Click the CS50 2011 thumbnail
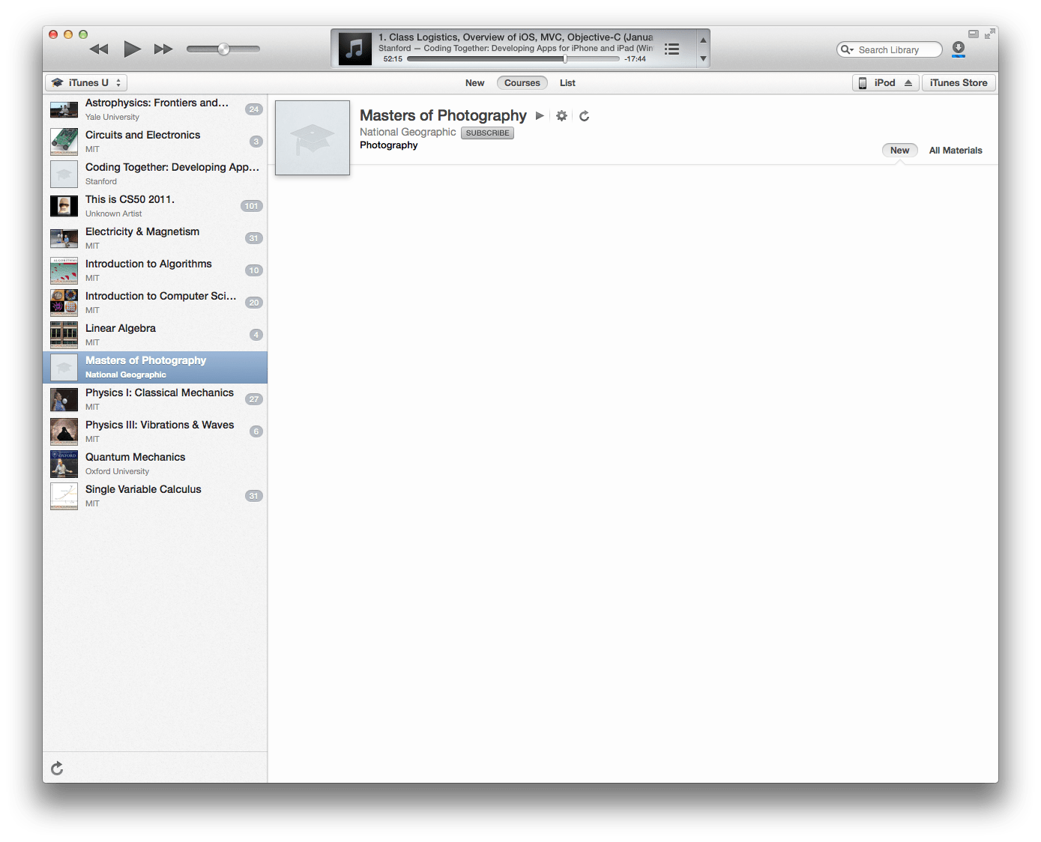1041x842 pixels. coord(64,207)
